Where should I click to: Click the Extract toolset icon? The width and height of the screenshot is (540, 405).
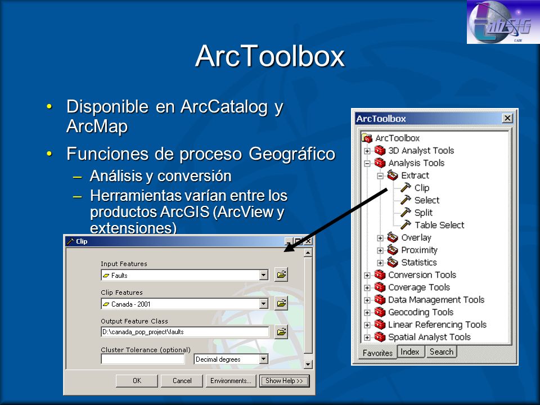393,175
